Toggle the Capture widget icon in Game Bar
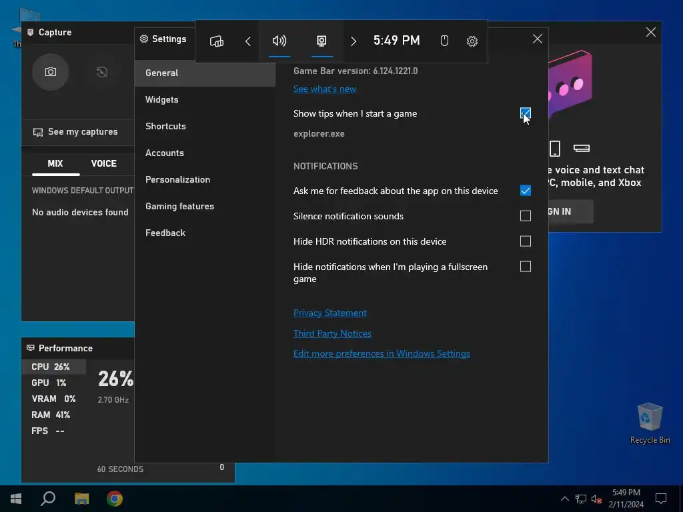Screen dimensions: 683x512 pos(321,41)
